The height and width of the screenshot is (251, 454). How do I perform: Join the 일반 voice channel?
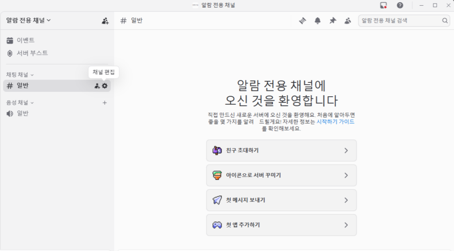[x=23, y=114]
